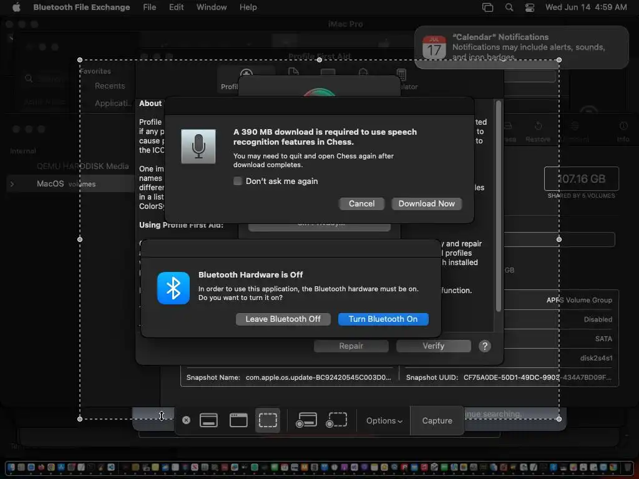Open the question mark help button
Image resolution: width=639 pixels, height=479 pixels.
coord(484,346)
